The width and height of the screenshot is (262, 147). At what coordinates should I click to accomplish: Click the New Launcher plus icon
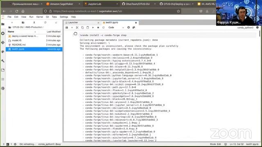(x=12, y=22)
